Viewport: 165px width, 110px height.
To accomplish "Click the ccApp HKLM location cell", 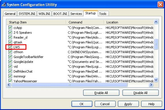I will pos(129,28).
